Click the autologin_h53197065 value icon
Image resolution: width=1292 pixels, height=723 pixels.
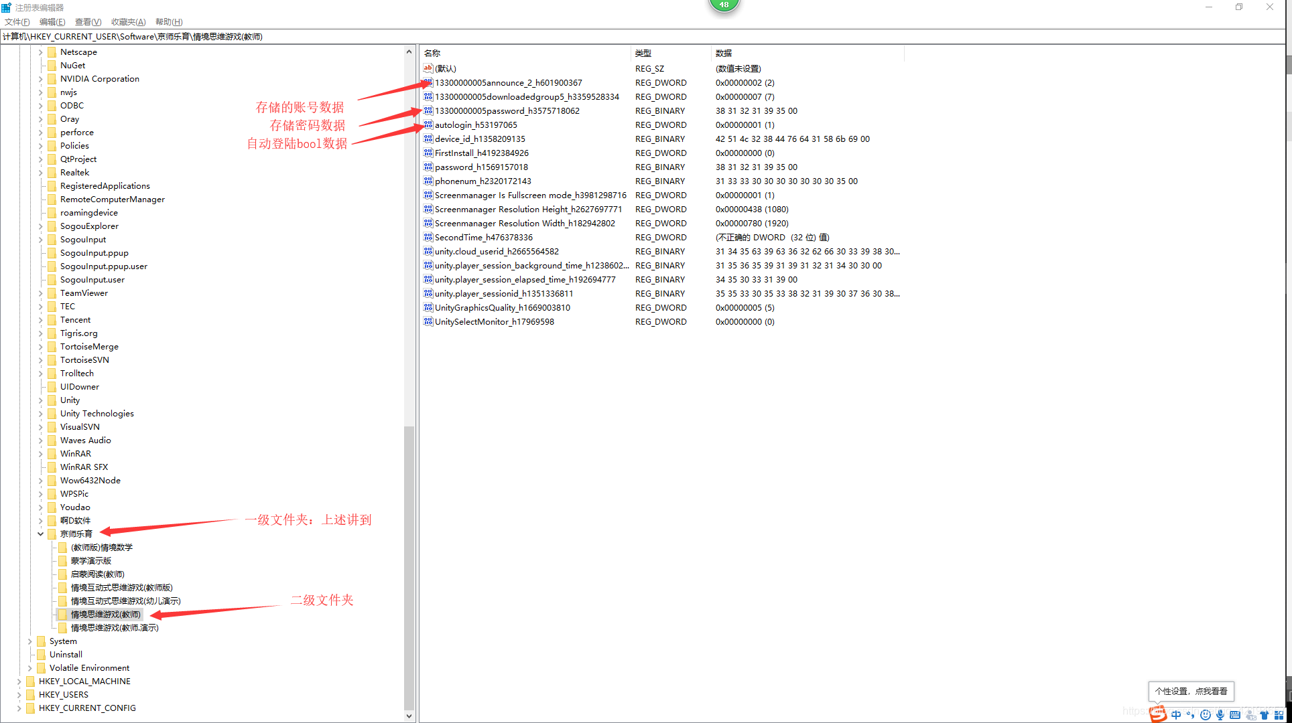click(x=428, y=125)
